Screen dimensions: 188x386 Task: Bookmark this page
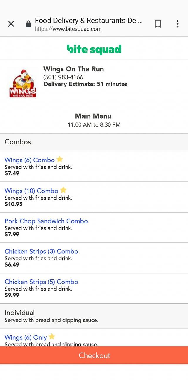pyautogui.click(x=158, y=24)
